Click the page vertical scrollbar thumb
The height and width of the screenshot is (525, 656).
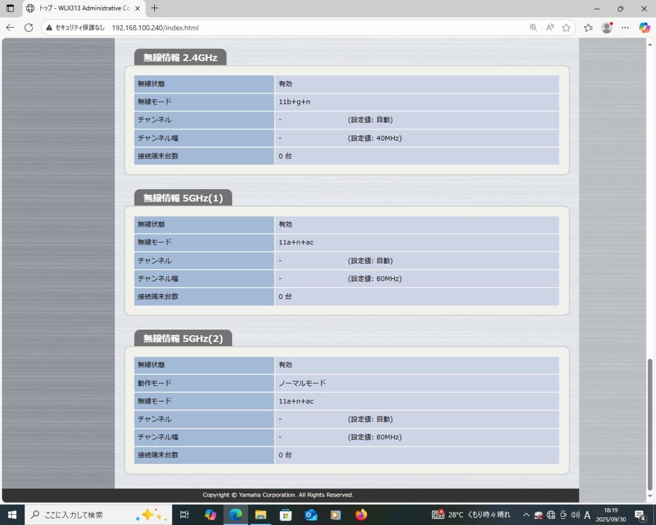click(650, 425)
